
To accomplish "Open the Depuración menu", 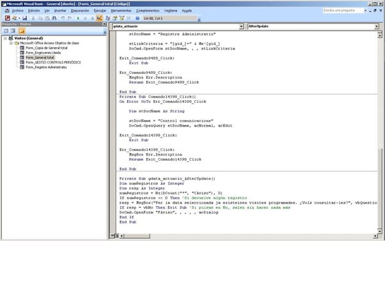I will pyautogui.click(x=80, y=11).
